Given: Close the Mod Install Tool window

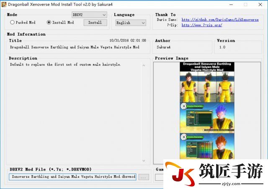Looking at the screenshot, I should 260,5.
